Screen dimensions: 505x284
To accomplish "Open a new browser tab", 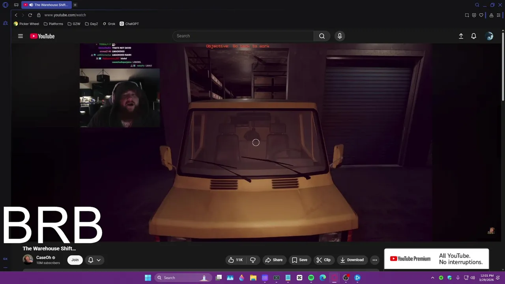I will coord(75,5).
